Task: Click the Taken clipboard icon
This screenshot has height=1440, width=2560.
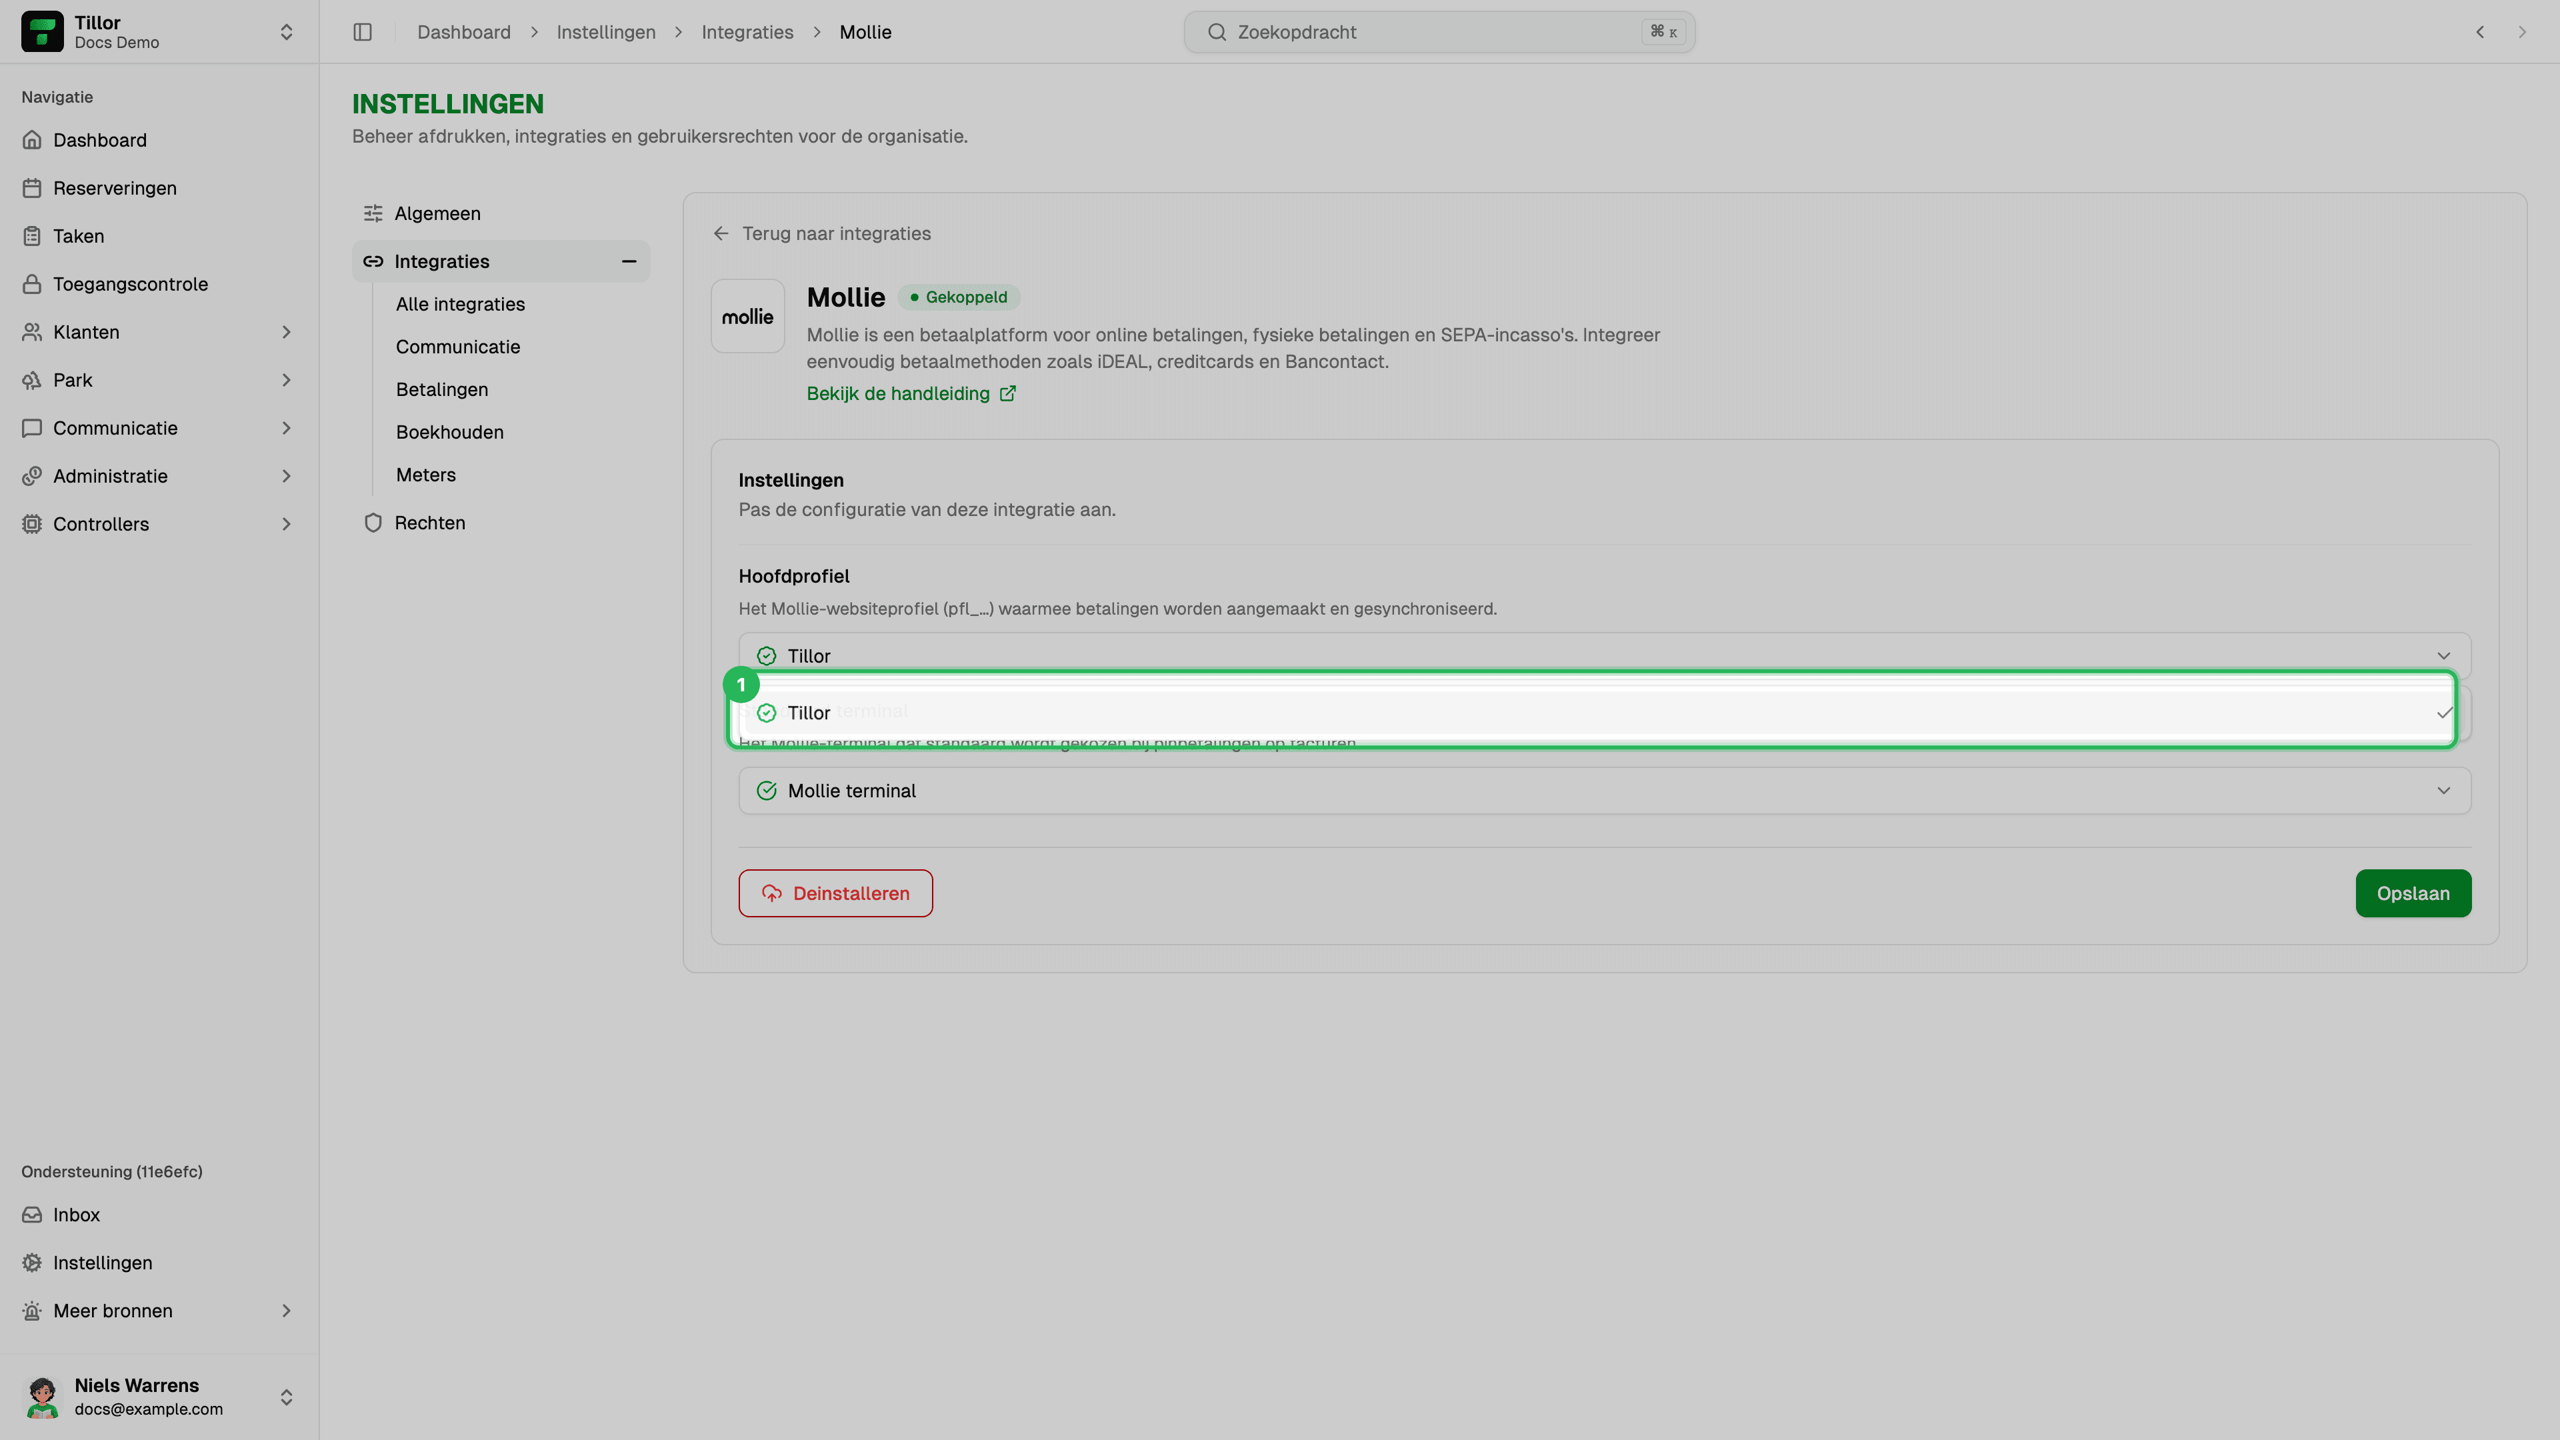Action: click(x=32, y=235)
